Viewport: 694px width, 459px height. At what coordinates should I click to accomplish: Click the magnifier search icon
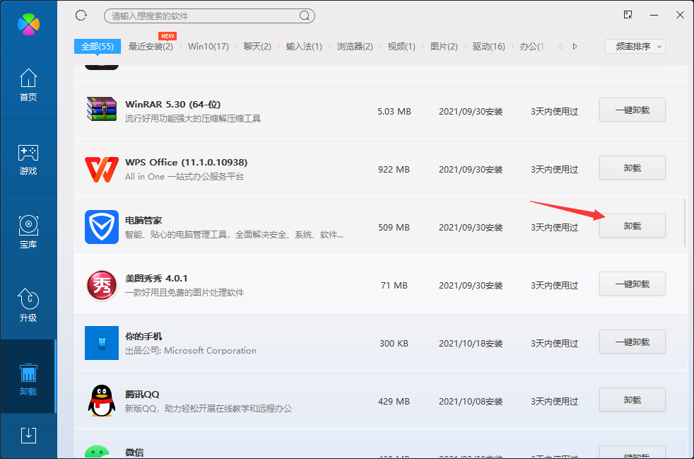point(305,16)
